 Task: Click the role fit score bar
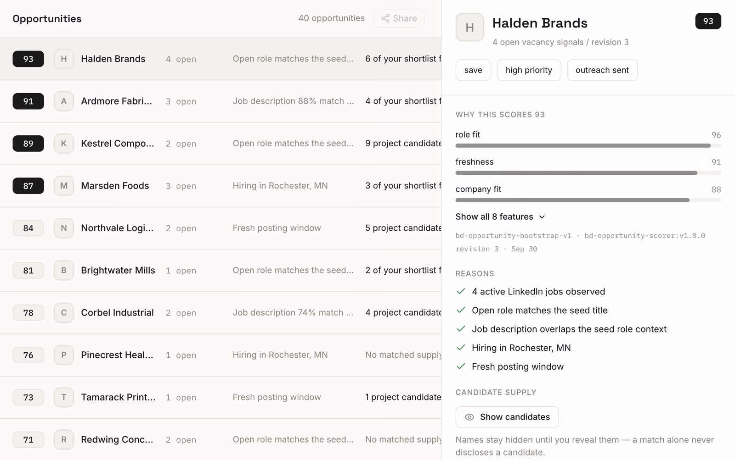tap(588, 145)
